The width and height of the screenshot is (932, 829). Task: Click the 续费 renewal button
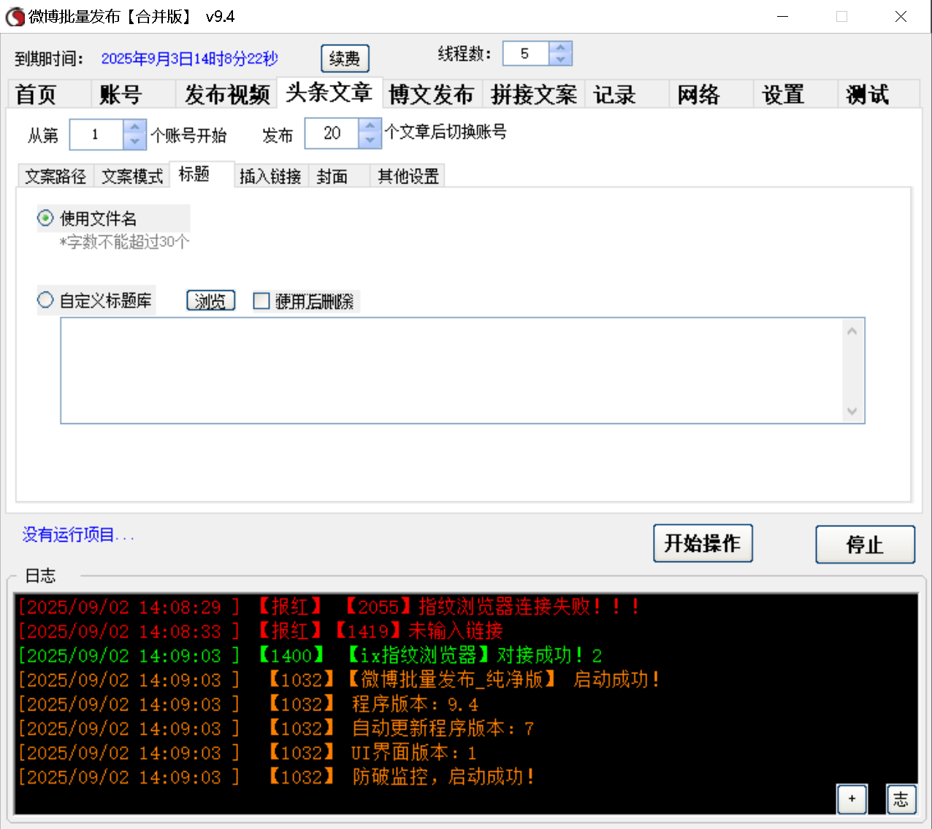pyautogui.click(x=345, y=58)
